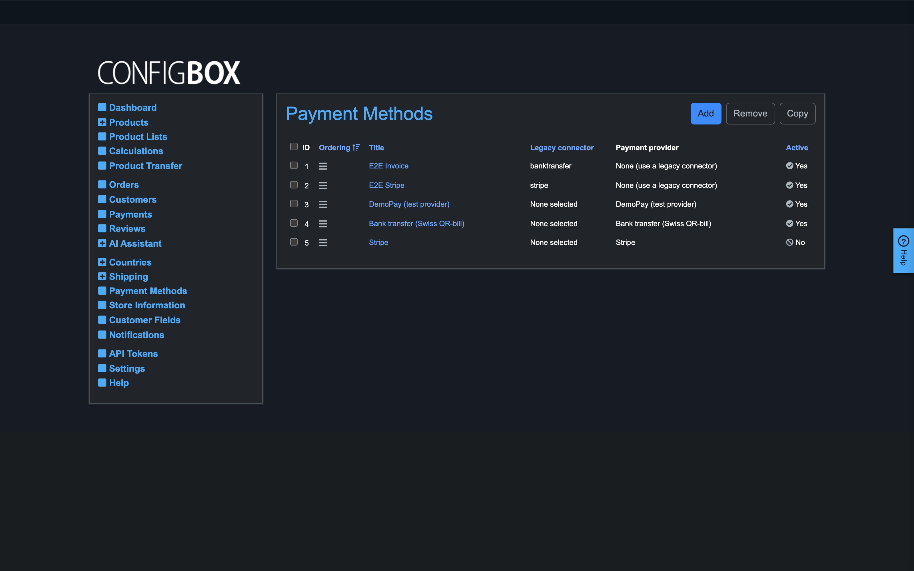Check the box for row 5 Stripe
The image size is (914, 571).
click(294, 242)
